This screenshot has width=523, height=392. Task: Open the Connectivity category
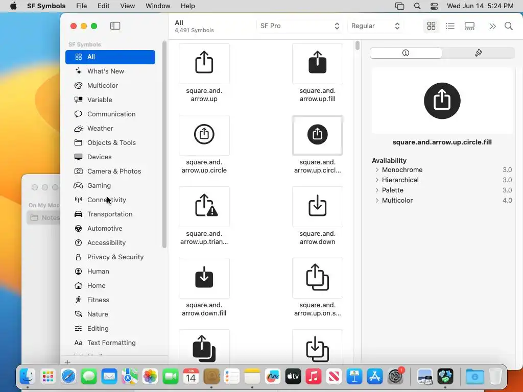tap(110, 200)
